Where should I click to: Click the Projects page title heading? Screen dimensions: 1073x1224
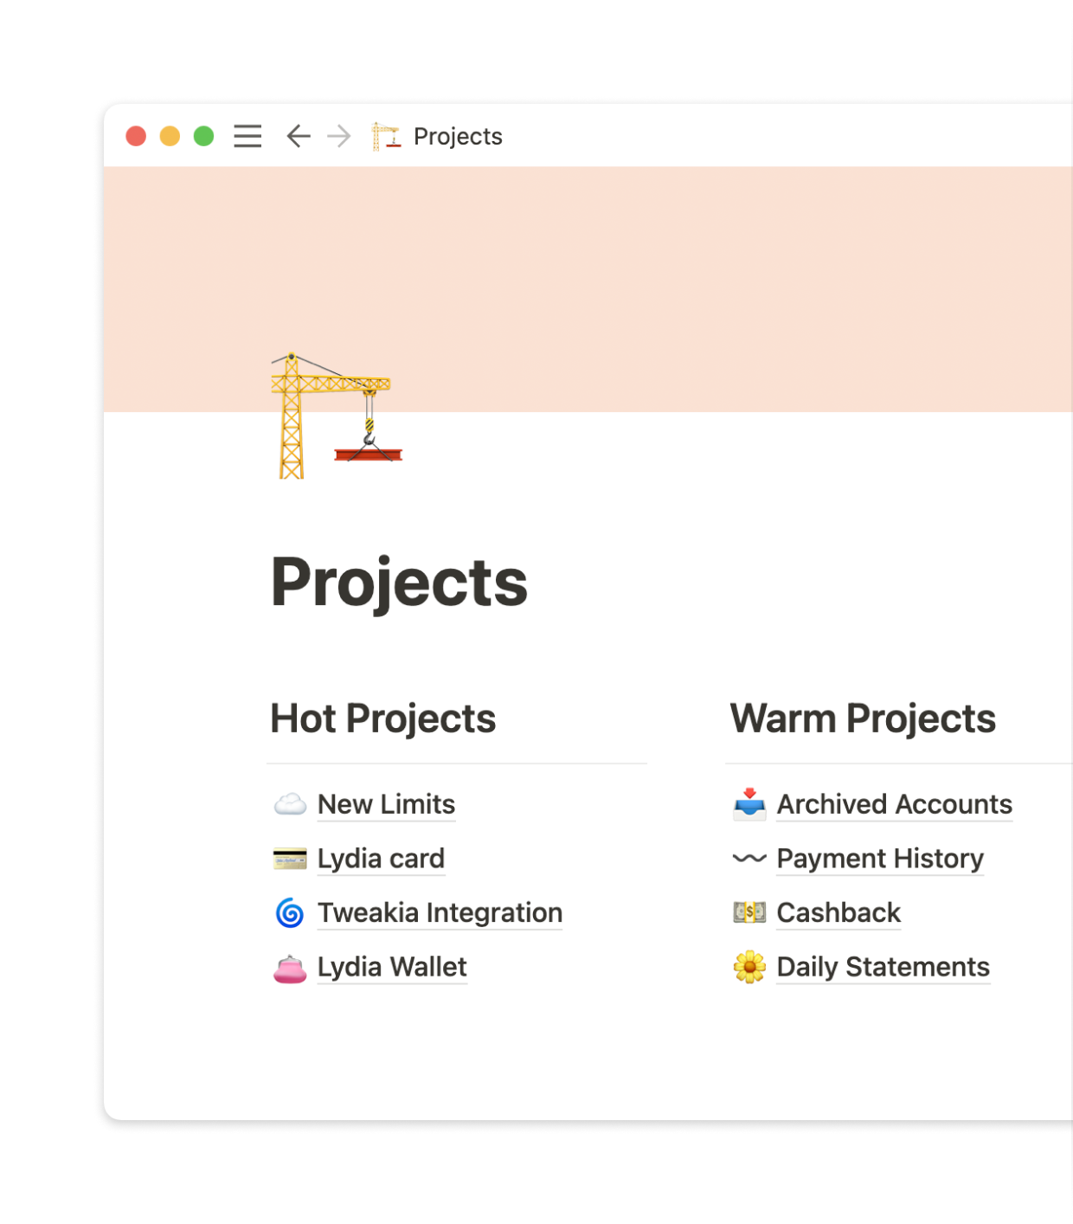click(x=399, y=583)
